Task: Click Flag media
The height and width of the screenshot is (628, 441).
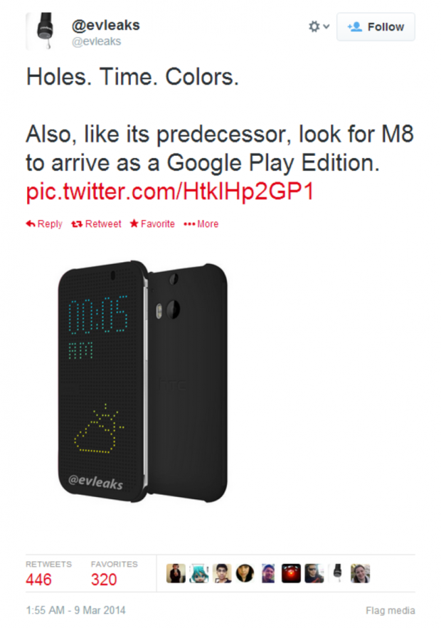Action: point(390,610)
